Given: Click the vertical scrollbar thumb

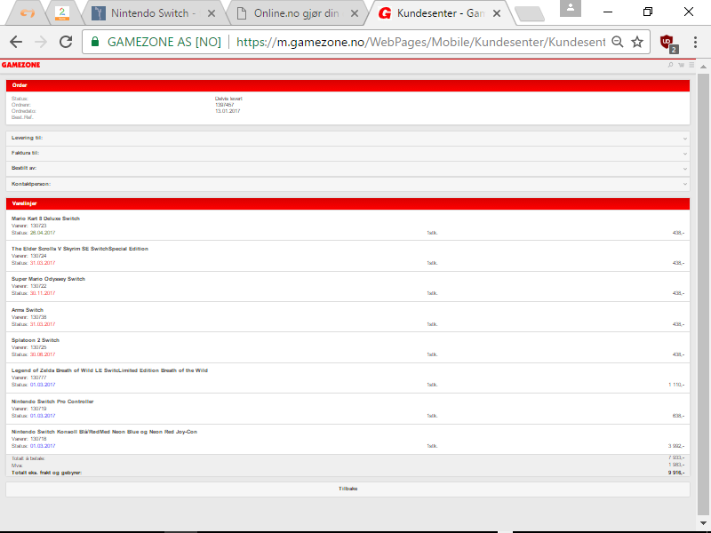Looking at the screenshot, I should (x=703, y=294).
